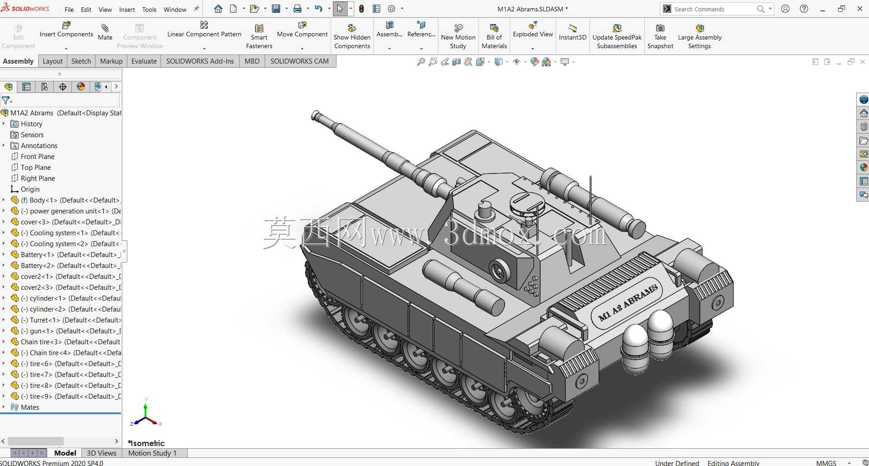This screenshot has height=466, width=869.
Task: Open the Insert menu
Action: pos(127,9)
